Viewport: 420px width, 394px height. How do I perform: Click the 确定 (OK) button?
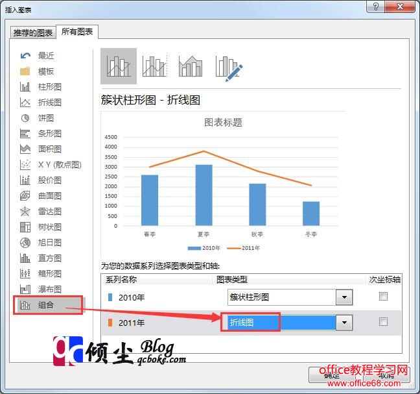[x=332, y=375]
